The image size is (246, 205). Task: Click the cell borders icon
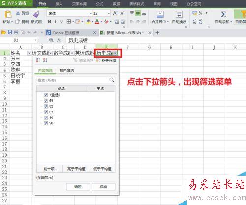[x=69, y=22]
